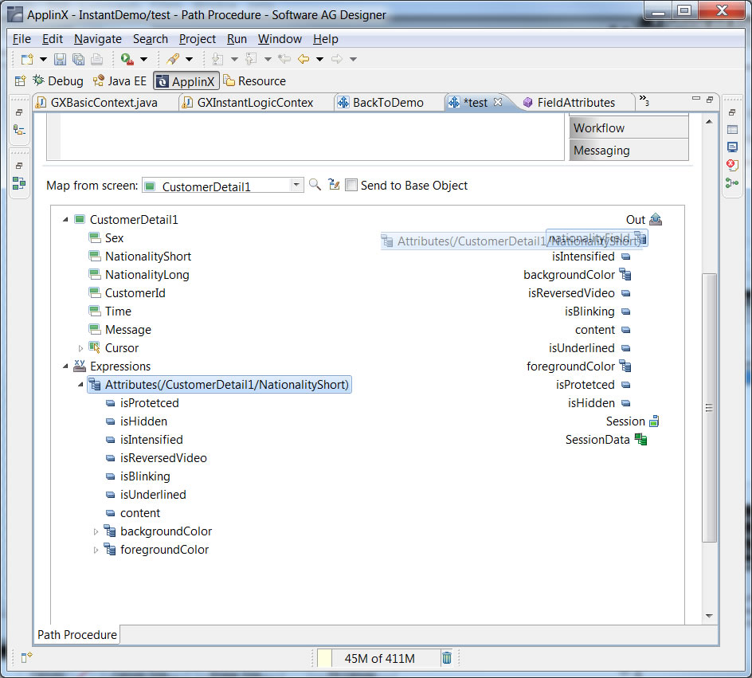Click the Run/launch toolbar icon
This screenshot has width=752, height=678.
pos(127,59)
